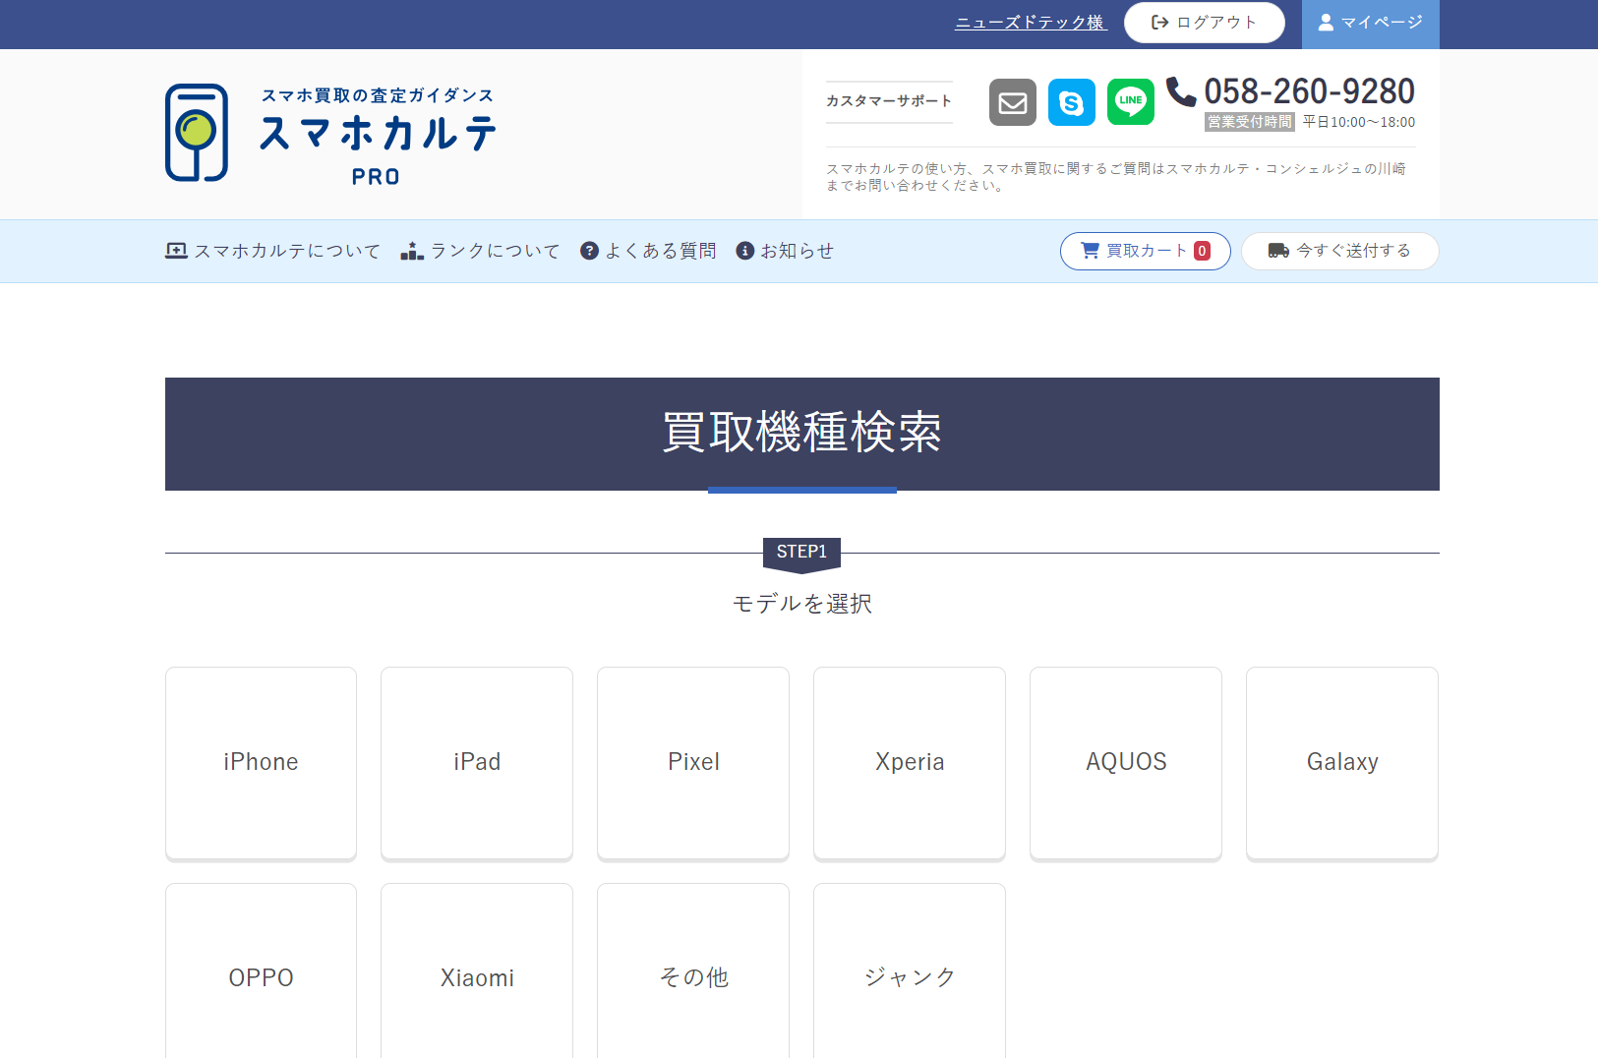Select the iPad model card
The width and height of the screenshot is (1598, 1058).
coord(477,763)
